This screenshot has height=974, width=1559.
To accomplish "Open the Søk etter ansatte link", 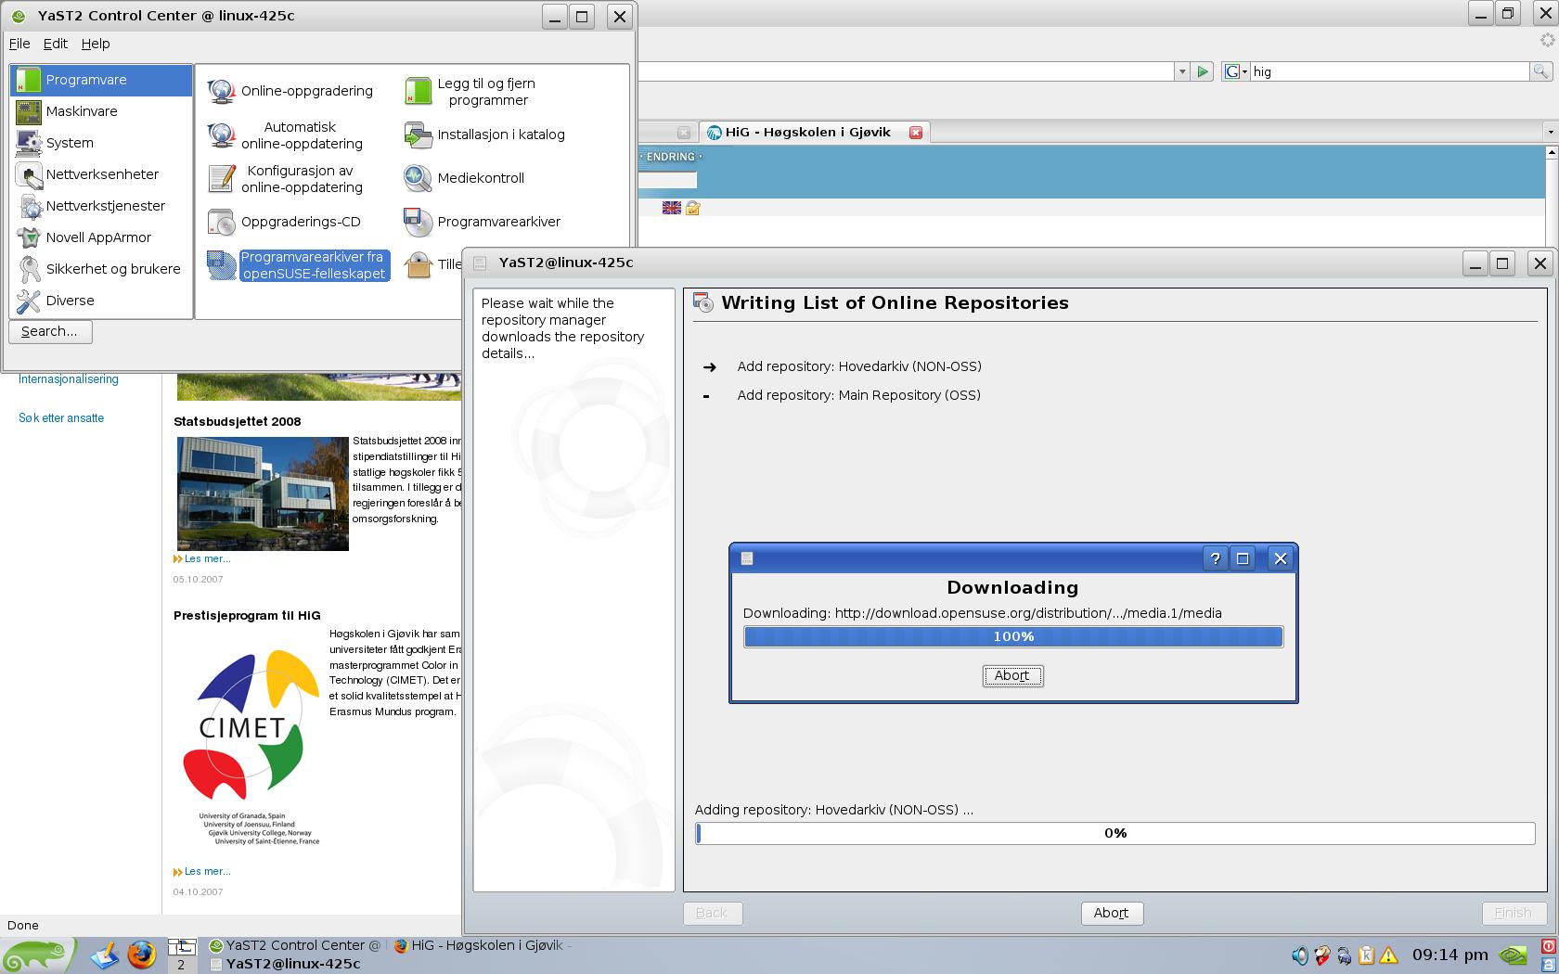I will (x=61, y=418).
